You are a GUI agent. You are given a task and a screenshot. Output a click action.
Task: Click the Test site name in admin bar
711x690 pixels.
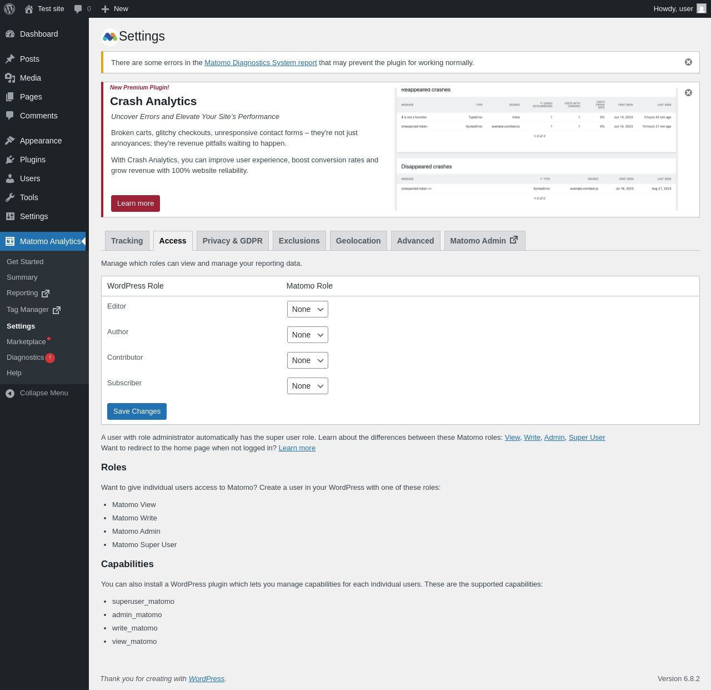click(51, 9)
